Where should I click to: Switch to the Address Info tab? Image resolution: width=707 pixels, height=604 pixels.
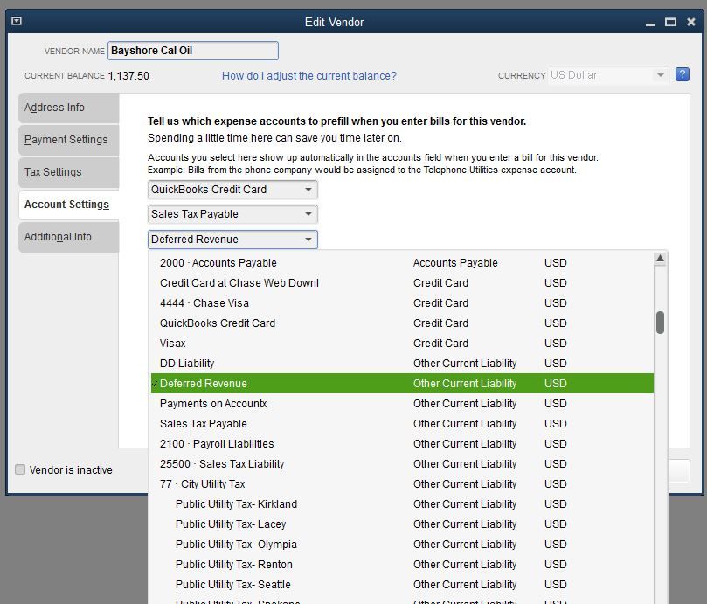68,108
